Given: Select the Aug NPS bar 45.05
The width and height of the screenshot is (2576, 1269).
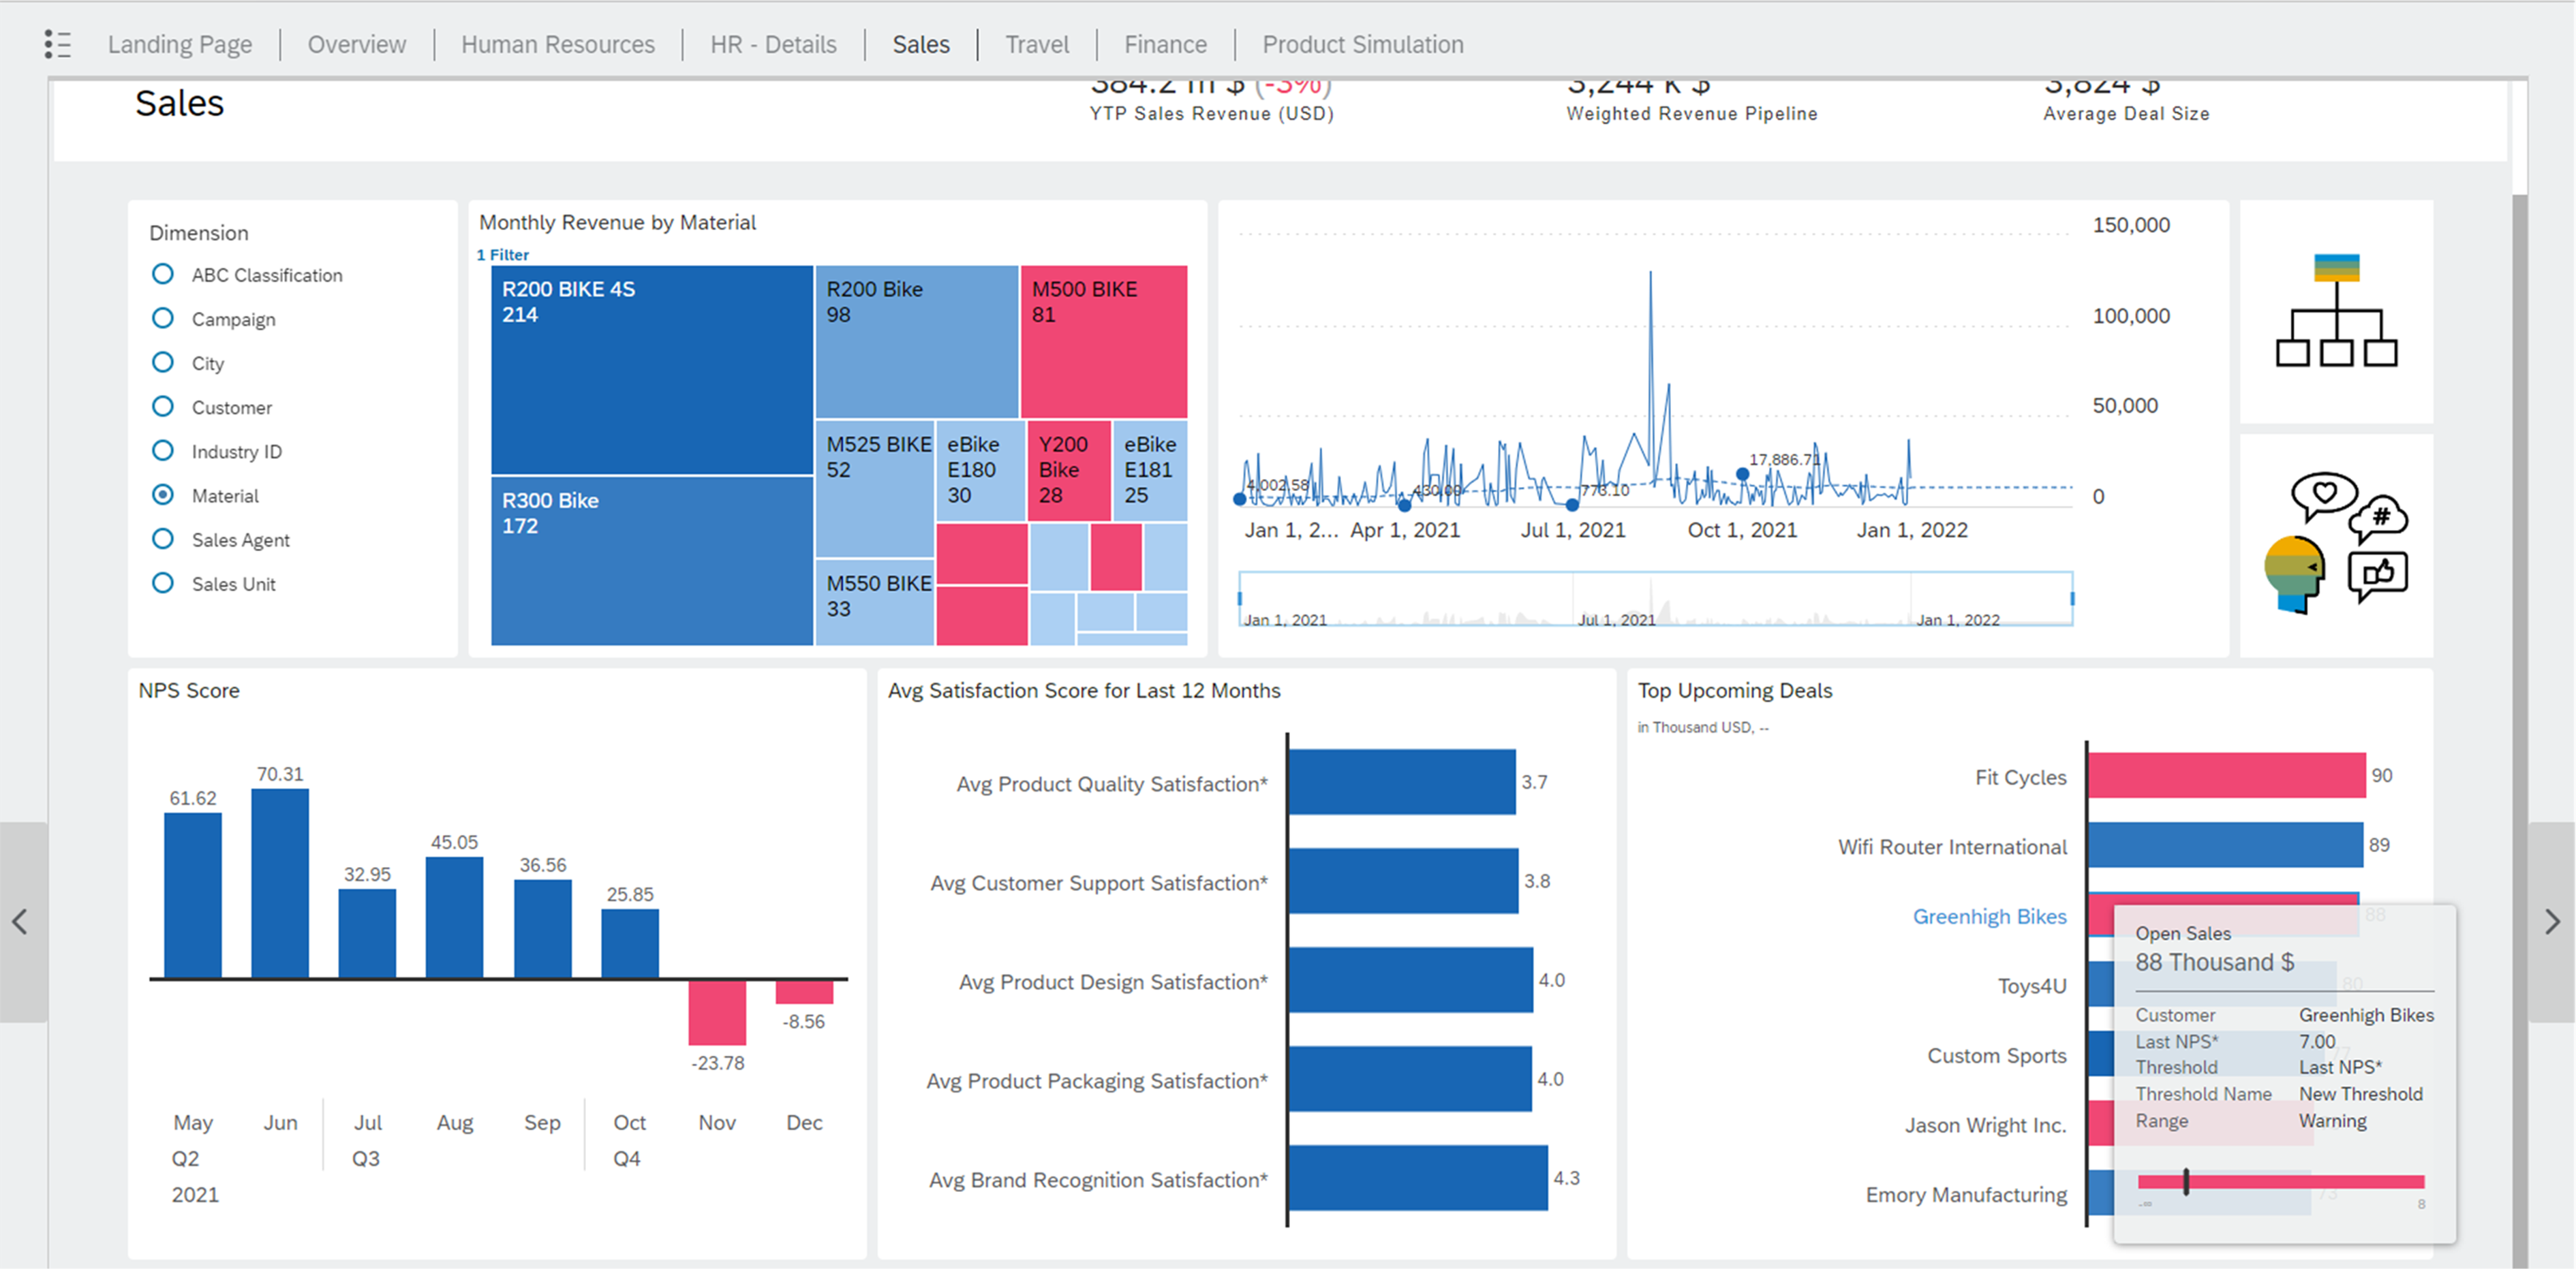Looking at the screenshot, I should click(455, 918).
